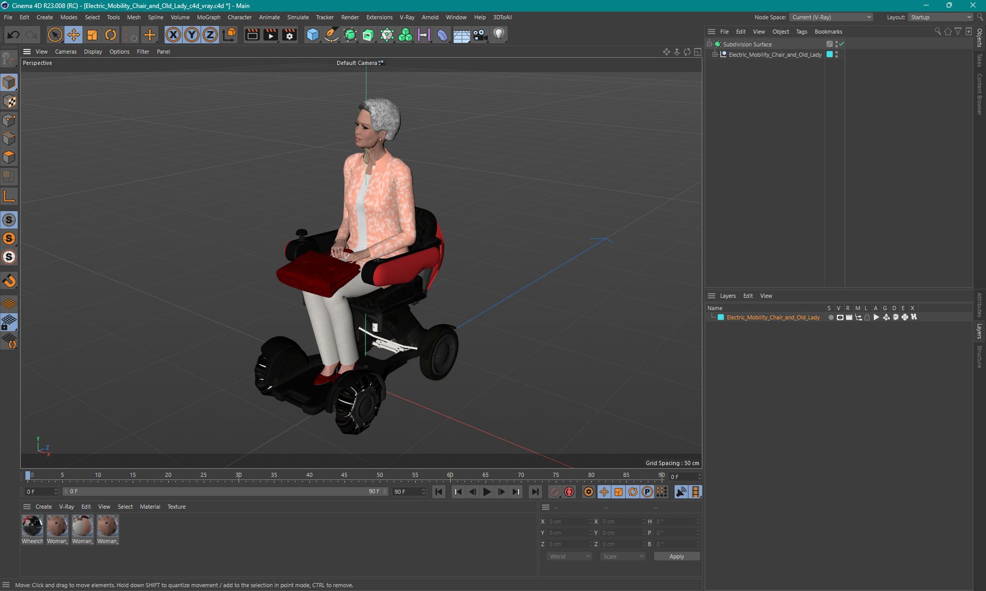Click cyan color swatch in Layers panel row
This screenshot has height=591, width=986.
point(721,317)
